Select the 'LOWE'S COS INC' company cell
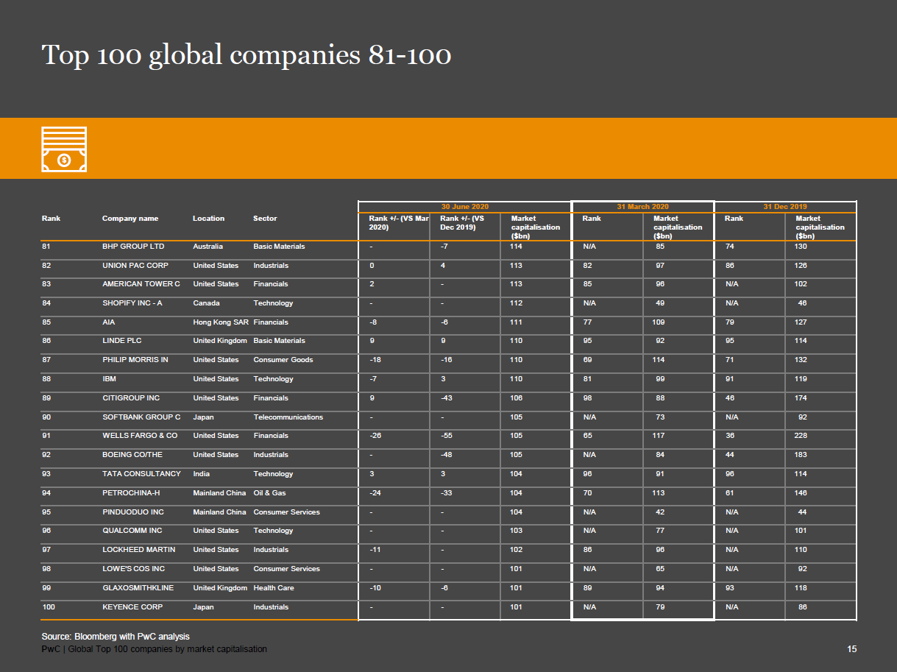 click(x=134, y=569)
